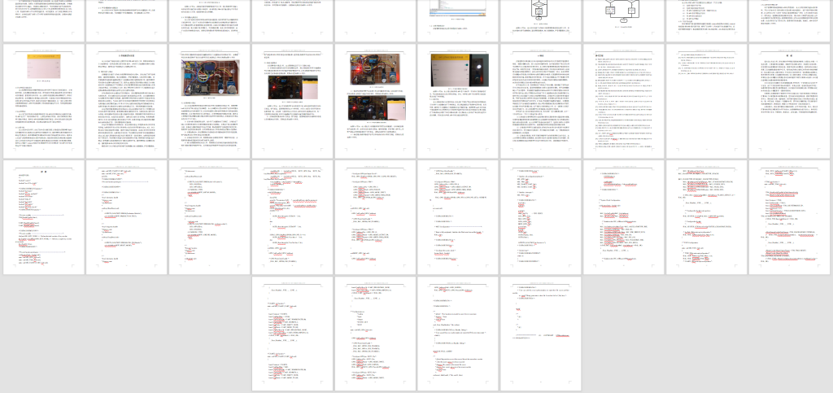Click the first code page in the bottom row
The height and width of the screenshot is (393, 833).
[292, 334]
